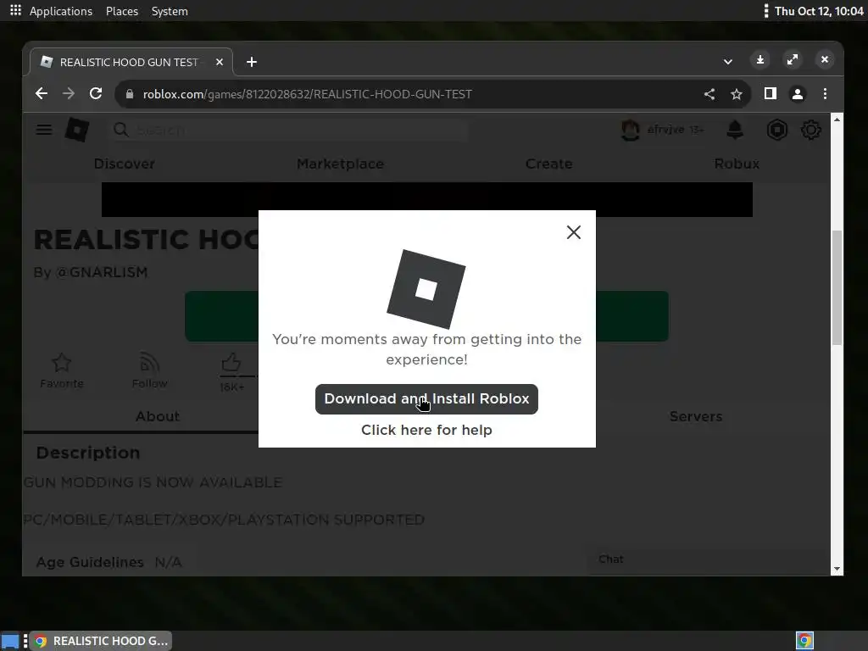Open Roblox notifications bell
868x651 pixels.
tap(735, 130)
